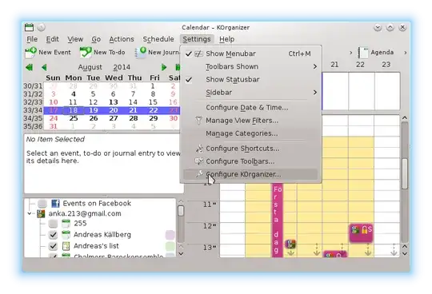Click the Facebook icon beside Events on Facebook

coord(55,204)
